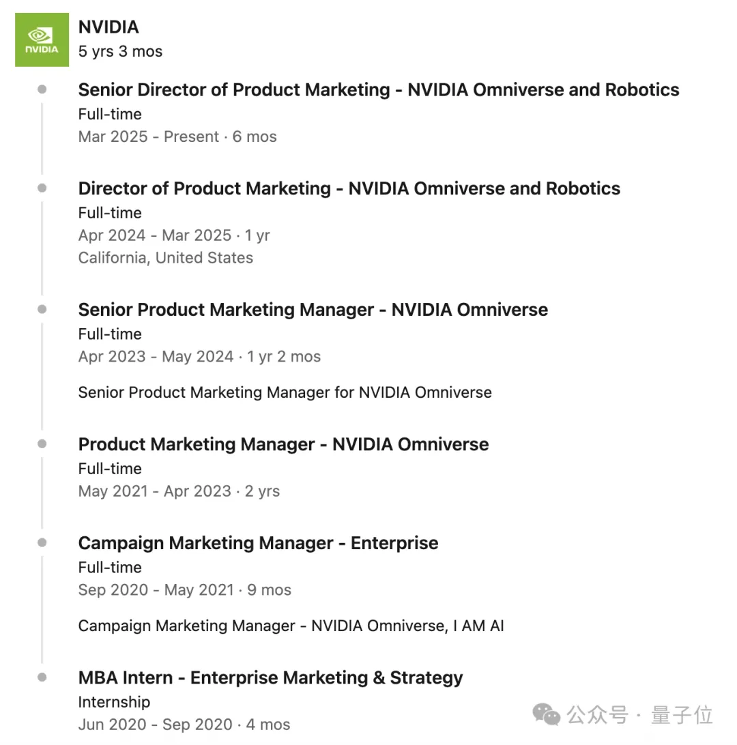This screenshot has height=745, width=737.
Task: Click the NVIDIA company logo
Action: (42, 40)
